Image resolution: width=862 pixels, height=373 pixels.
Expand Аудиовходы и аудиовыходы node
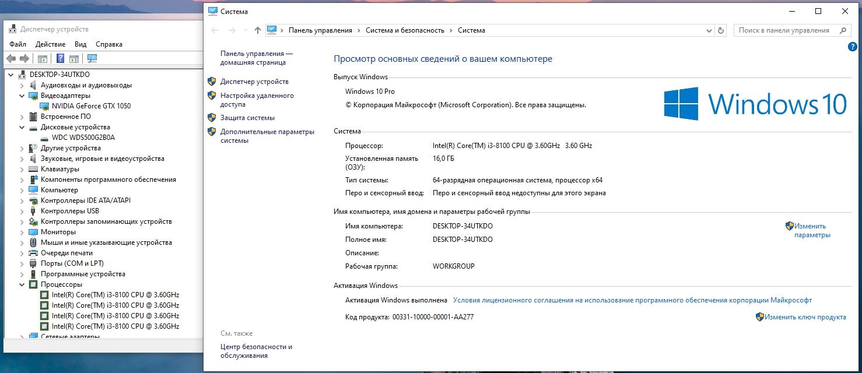point(22,85)
